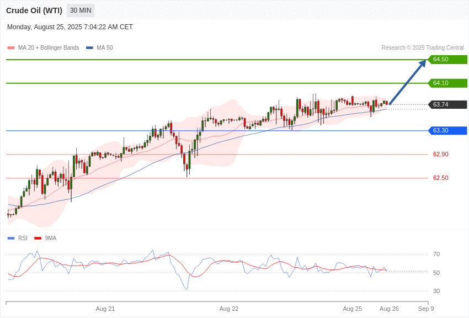Click the Aug 26 date axis label
This screenshot has height=318, width=469.
(389, 309)
